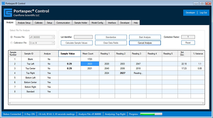Click the Start Analysis button
This screenshot has height=118, width=213.
(145, 37)
